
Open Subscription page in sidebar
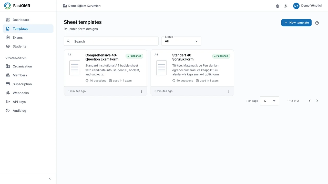click(28, 84)
